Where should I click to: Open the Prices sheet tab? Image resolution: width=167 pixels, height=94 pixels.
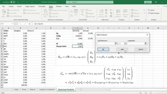click(x=24, y=90)
